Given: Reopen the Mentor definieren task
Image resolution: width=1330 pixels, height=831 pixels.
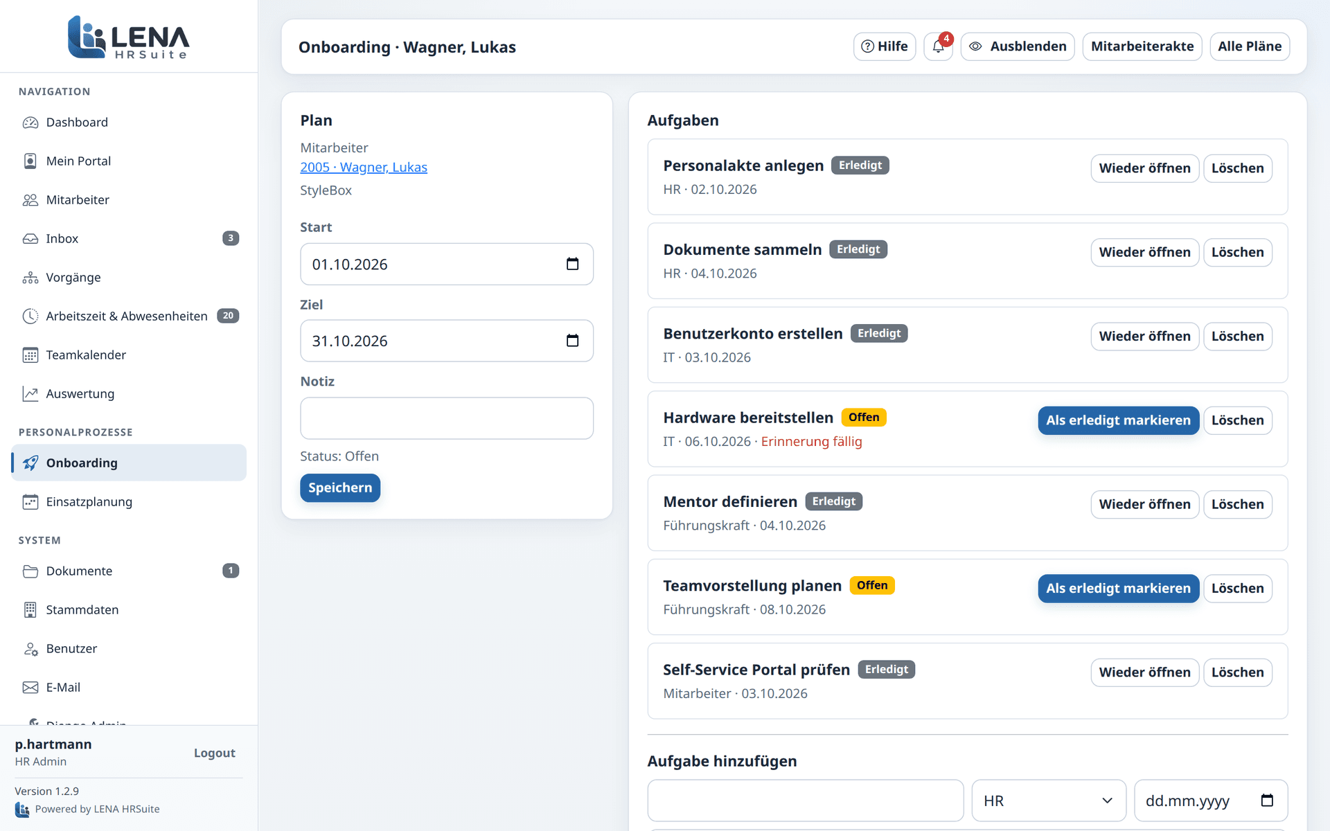Looking at the screenshot, I should (x=1144, y=504).
